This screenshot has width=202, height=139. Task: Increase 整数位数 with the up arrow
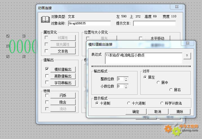[x=126, y=78]
